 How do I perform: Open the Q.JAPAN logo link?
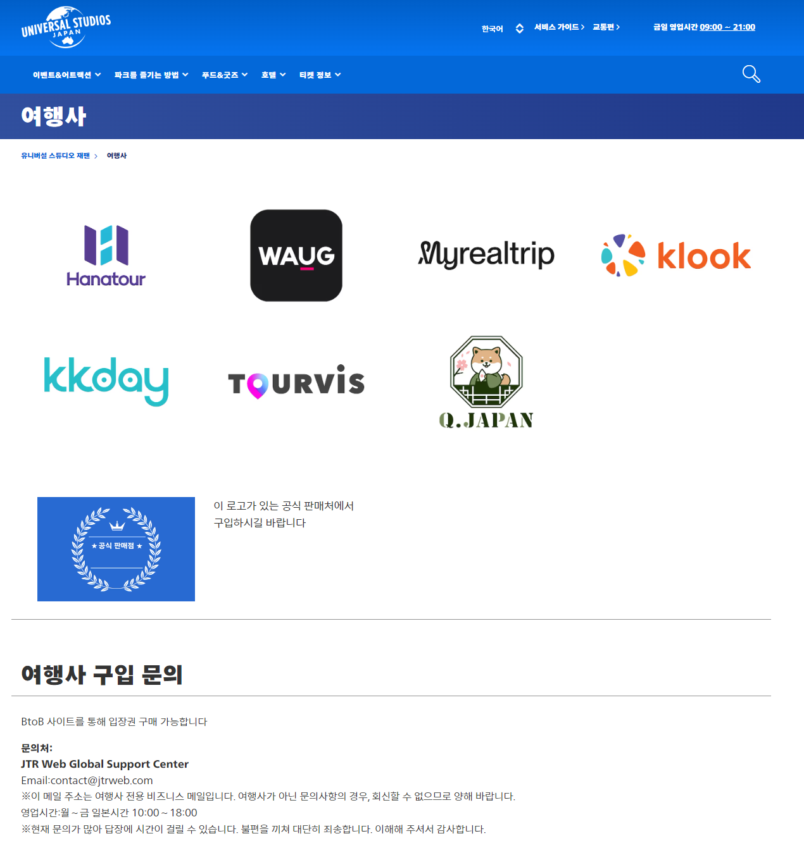486,382
